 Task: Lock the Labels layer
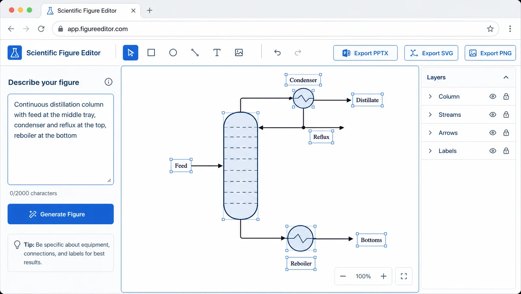506,151
